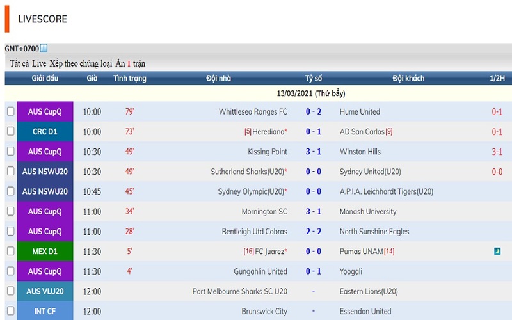Click the Bentleigh Utd Cobras team name

[254, 232]
